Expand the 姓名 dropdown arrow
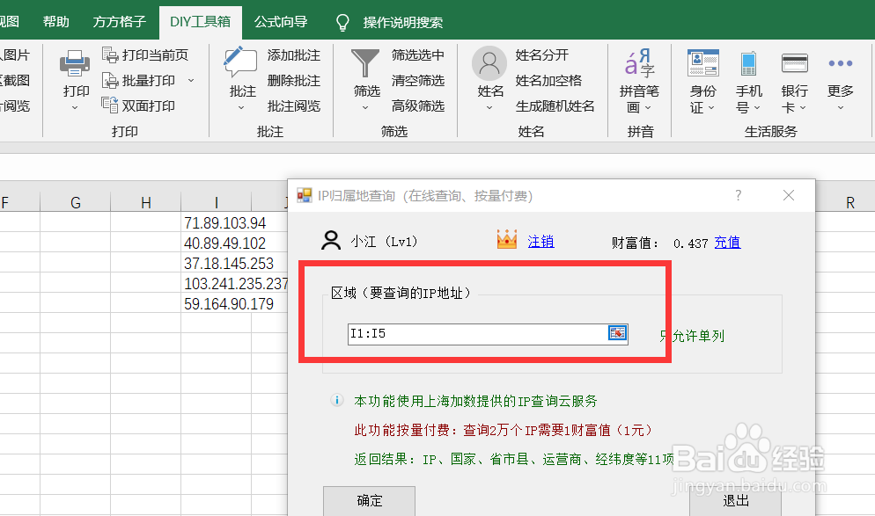Viewport: 875px width, 516px height. click(489, 105)
